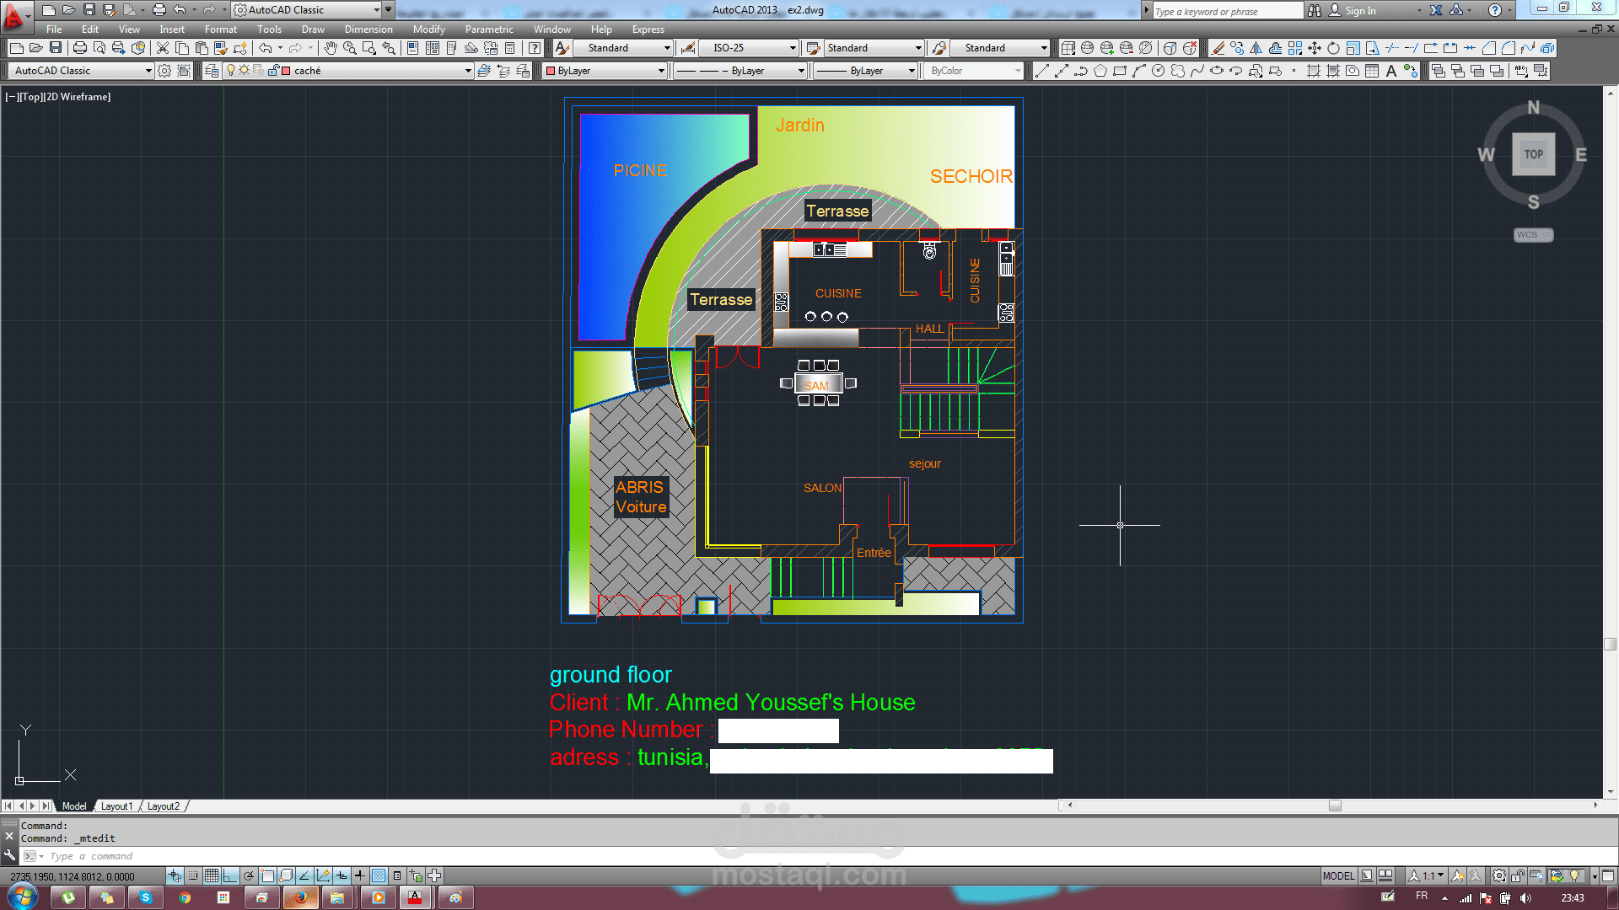Select the Line draw tool
The width and height of the screenshot is (1619, 910).
pyautogui.click(x=1041, y=71)
